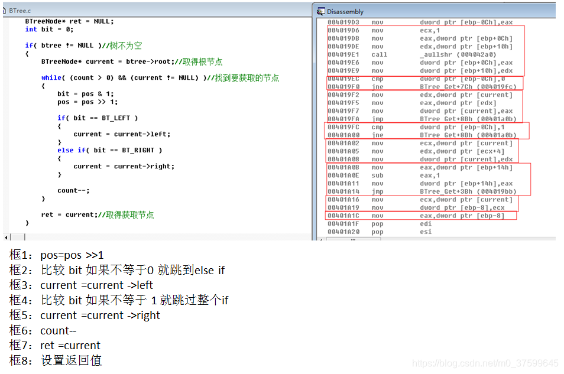The image size is (564, 374).
Task: Click the 'current = current->right;' source line
Action: [124, 167]
